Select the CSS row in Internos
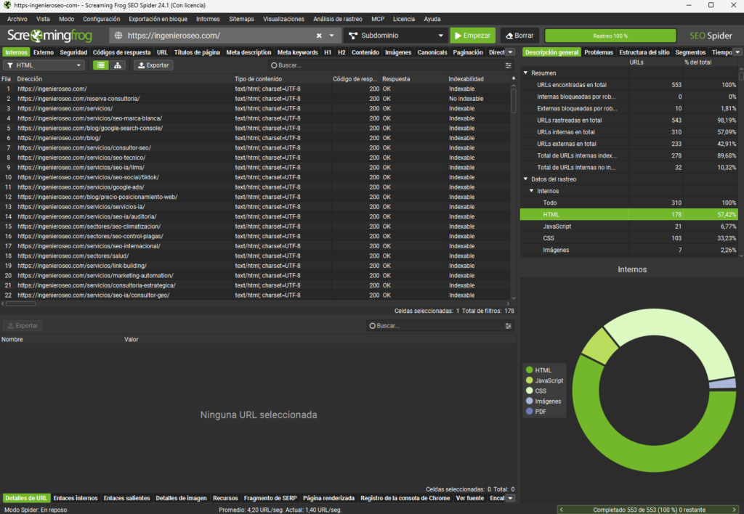The width and height of the screenshot is (744, 514). pyautogui.click(x=629, y=239)
